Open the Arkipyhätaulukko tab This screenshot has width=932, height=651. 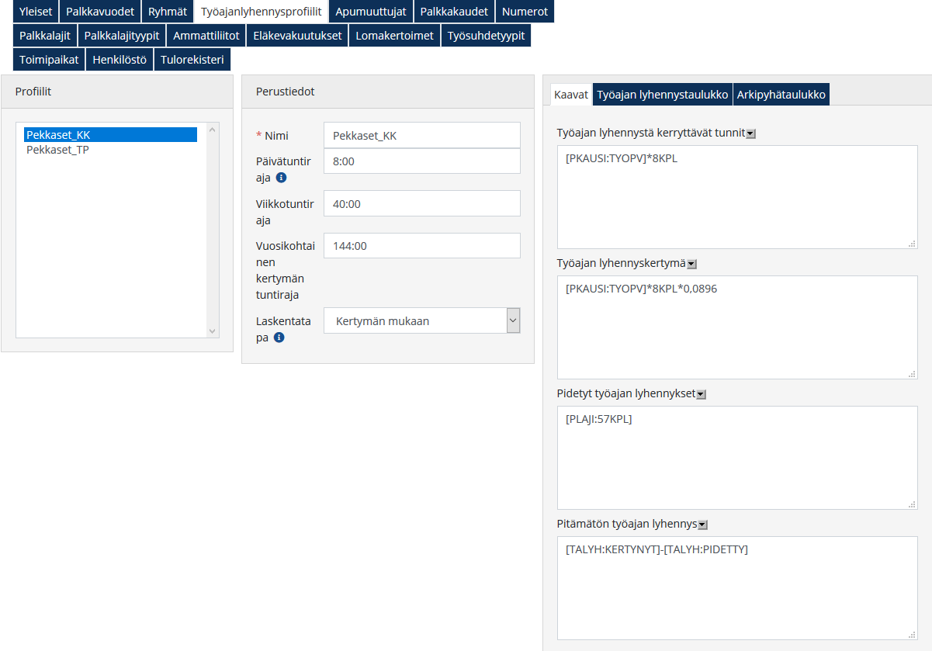[x=781, y=95]
